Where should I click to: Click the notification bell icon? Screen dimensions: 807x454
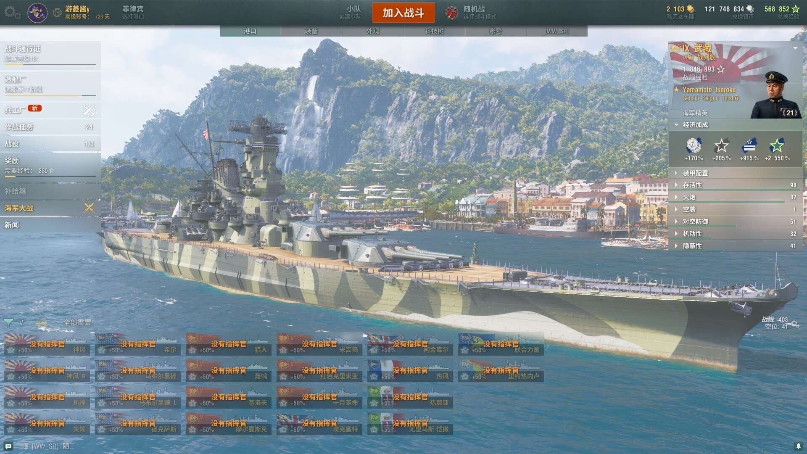coord(798,446)
